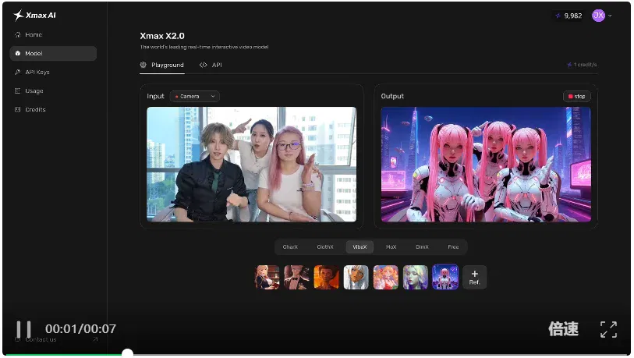
Task: Click the credits balance 9,982
Action: pyautogui.click(x=573, y=16)
